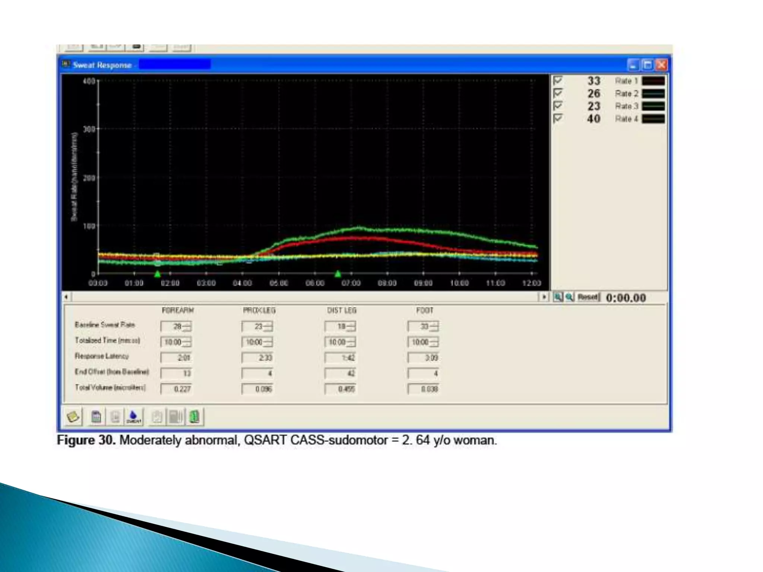This screenshot has height=572, width=763.
Task: Click the scrollbar right arrow button
Action: (x=544, y=297)
